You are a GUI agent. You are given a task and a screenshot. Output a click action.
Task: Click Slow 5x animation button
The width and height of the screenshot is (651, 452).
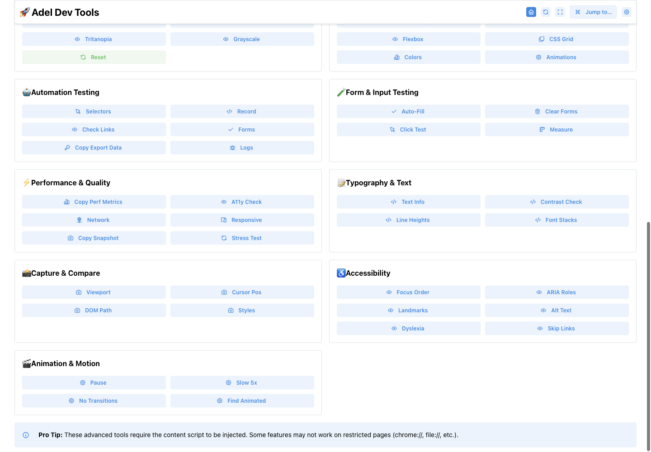tap(242, 383)
